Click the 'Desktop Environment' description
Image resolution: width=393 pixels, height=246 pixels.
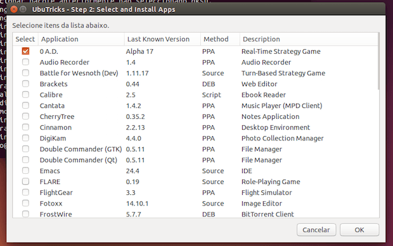pos(276,128)
